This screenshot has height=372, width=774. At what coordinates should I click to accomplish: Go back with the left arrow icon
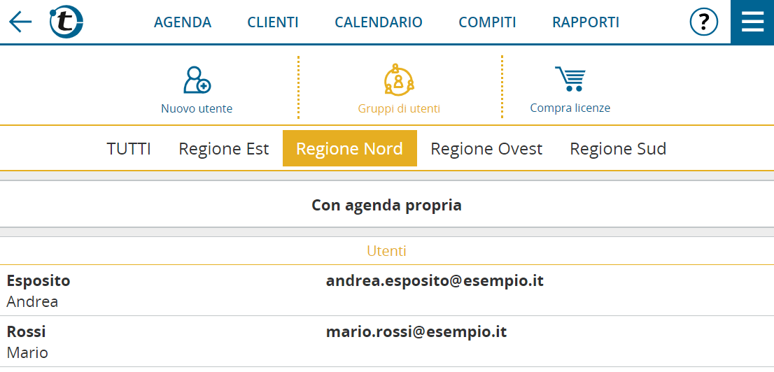pyautogui.click(x=20, y=22)
